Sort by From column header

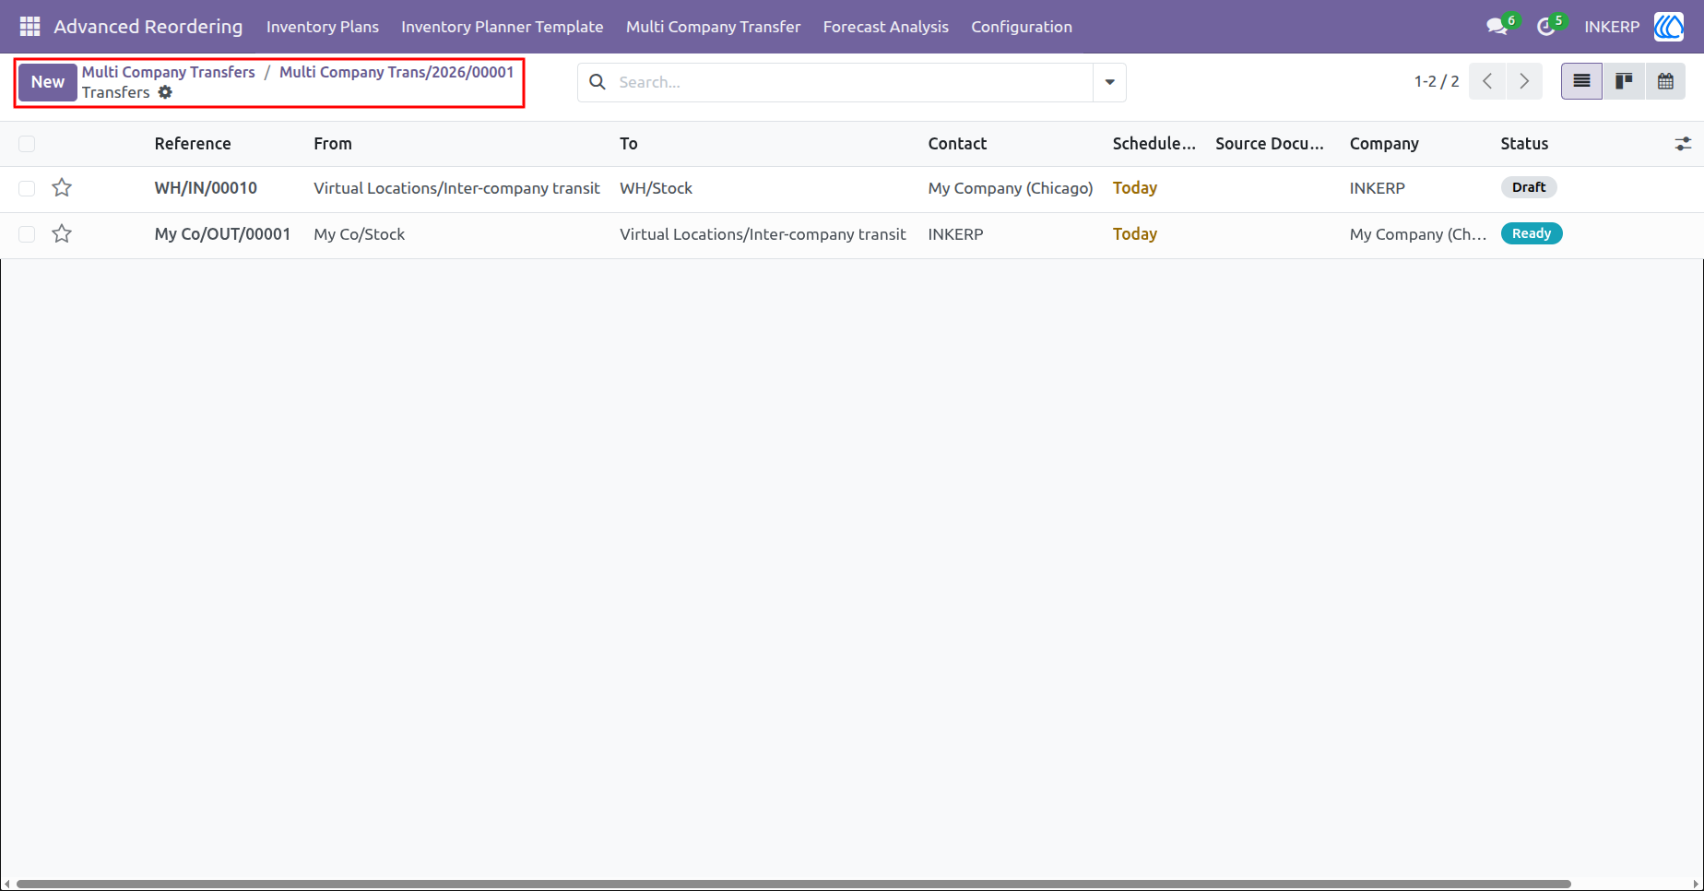click(333, 144)
